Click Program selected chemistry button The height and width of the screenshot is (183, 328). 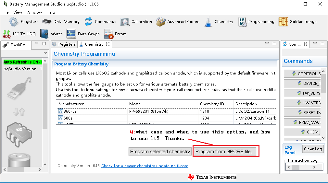(x=160, y=152)
